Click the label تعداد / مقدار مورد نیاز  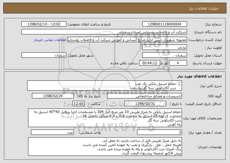(x=205, y=132)
